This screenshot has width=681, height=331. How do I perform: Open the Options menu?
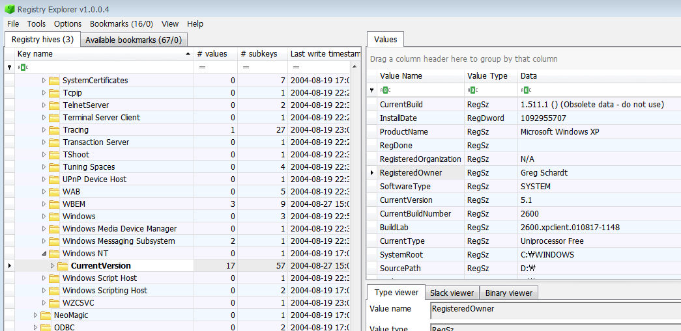point(68,24)
